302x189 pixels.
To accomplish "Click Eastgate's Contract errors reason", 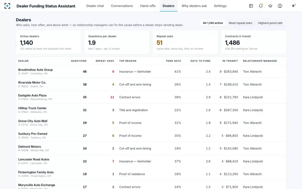I will click(x=130, y=97).
